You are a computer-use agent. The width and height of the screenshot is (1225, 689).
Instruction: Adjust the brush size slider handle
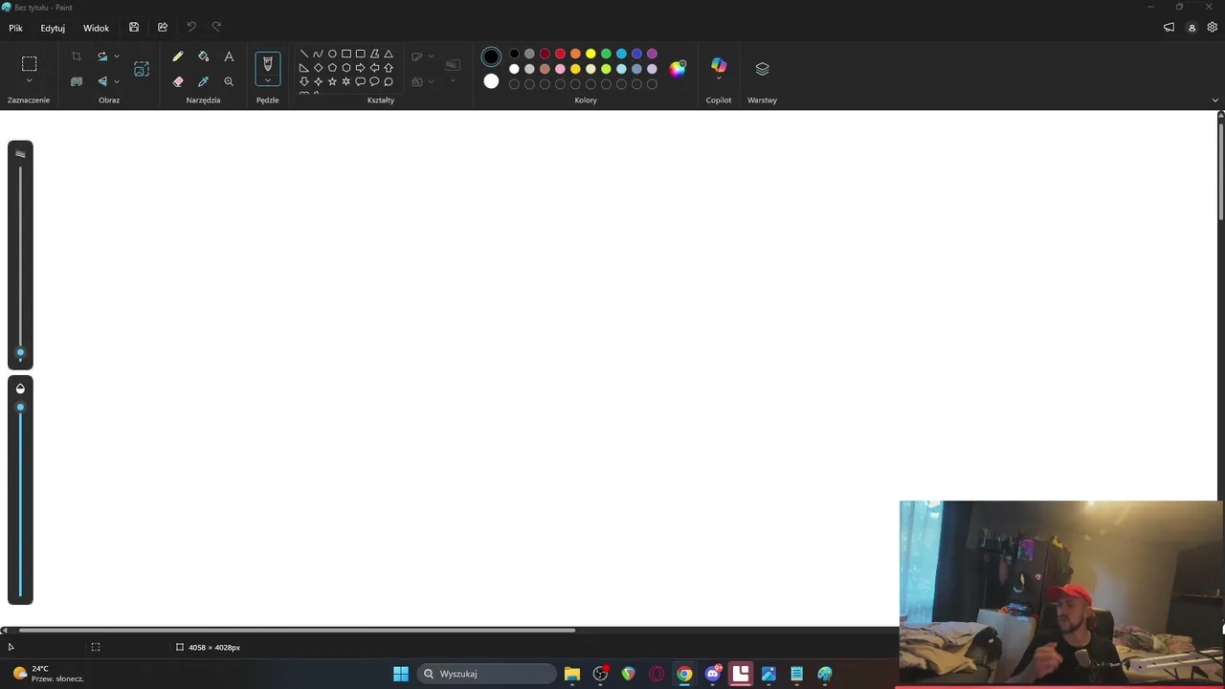click(20, 352)
